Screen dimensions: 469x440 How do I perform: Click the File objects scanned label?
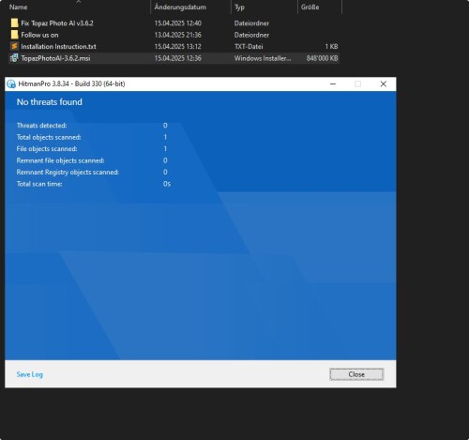click(x=47, y=149)
